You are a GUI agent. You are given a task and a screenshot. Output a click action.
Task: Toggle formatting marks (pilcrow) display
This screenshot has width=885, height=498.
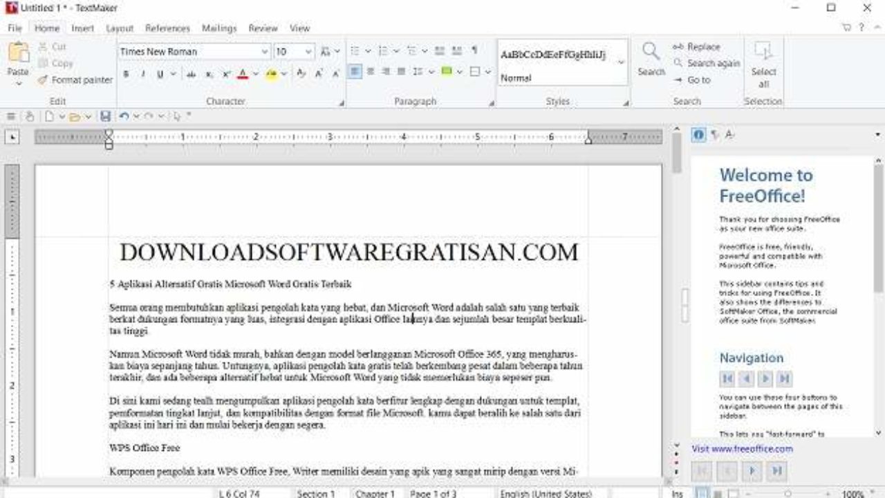[474, 51]
